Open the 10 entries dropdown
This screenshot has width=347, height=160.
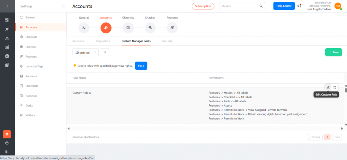(85, 52)
